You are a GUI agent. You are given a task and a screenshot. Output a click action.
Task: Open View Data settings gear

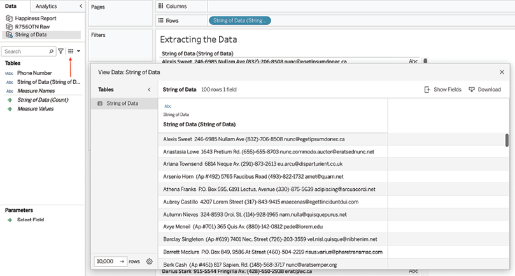pyautogui.click(x=149, y=261)
